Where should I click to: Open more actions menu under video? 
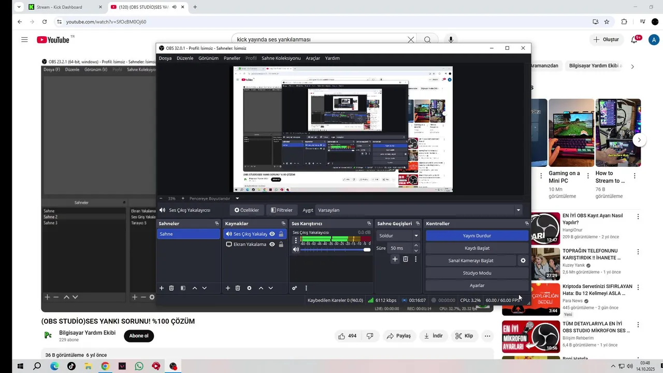click(x=487, y=336)
